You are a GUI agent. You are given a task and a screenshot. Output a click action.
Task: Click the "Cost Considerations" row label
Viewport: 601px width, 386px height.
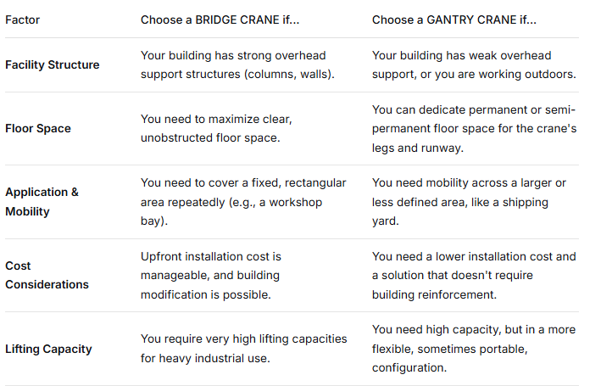(x=47, y=275)
